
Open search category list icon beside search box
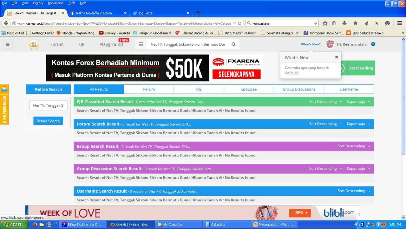141,44
